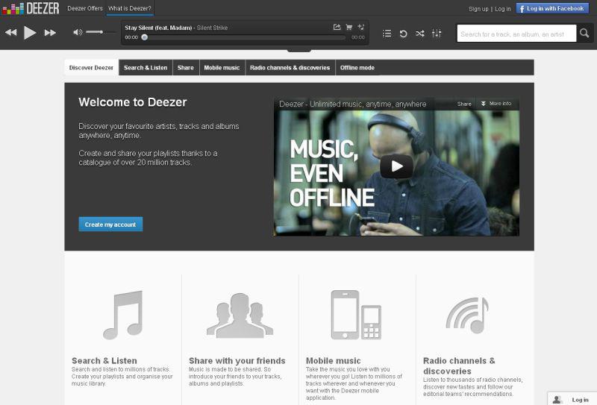Open the equalizer settings icon
Screen dimensions: 597x405
[x=437, y=34]
